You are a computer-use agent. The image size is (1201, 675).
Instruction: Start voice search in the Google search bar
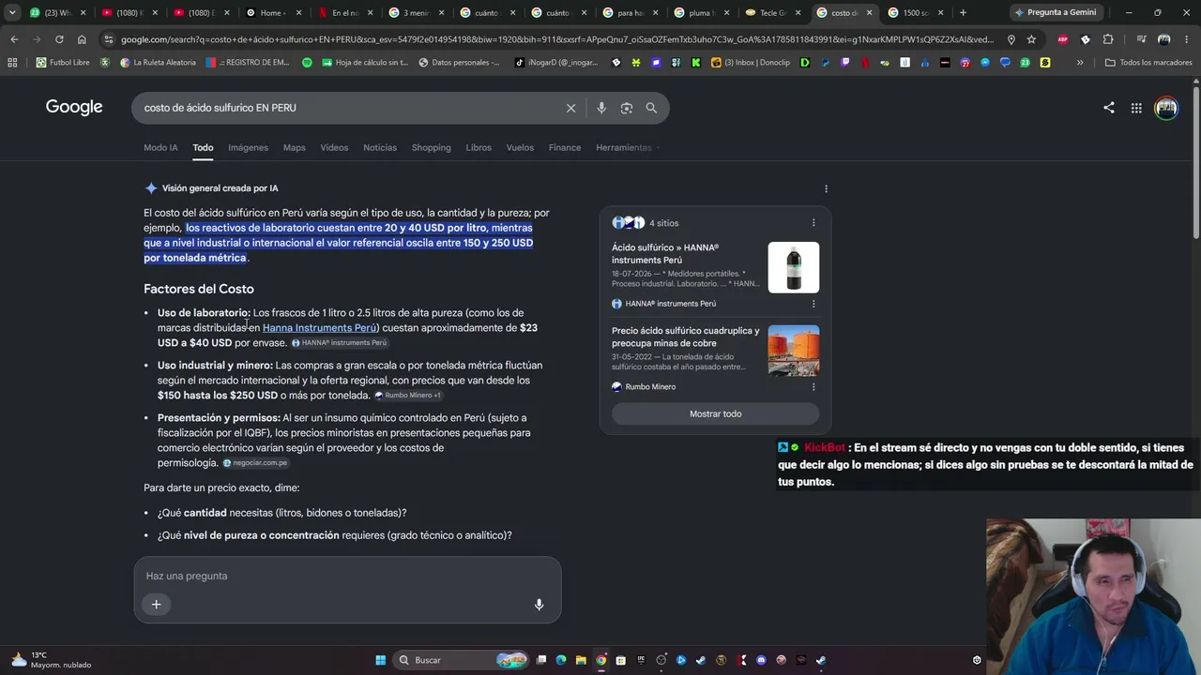[601, 108]
